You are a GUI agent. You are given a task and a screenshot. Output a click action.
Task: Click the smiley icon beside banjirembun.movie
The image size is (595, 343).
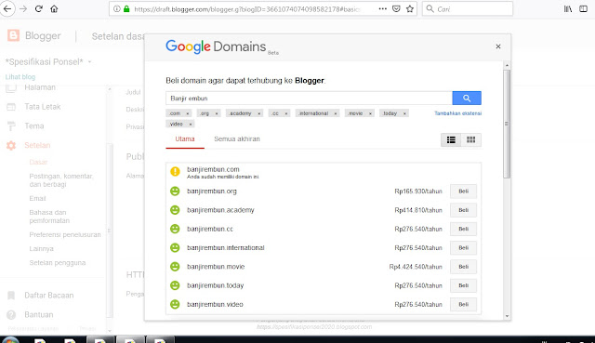click(175, 267)
